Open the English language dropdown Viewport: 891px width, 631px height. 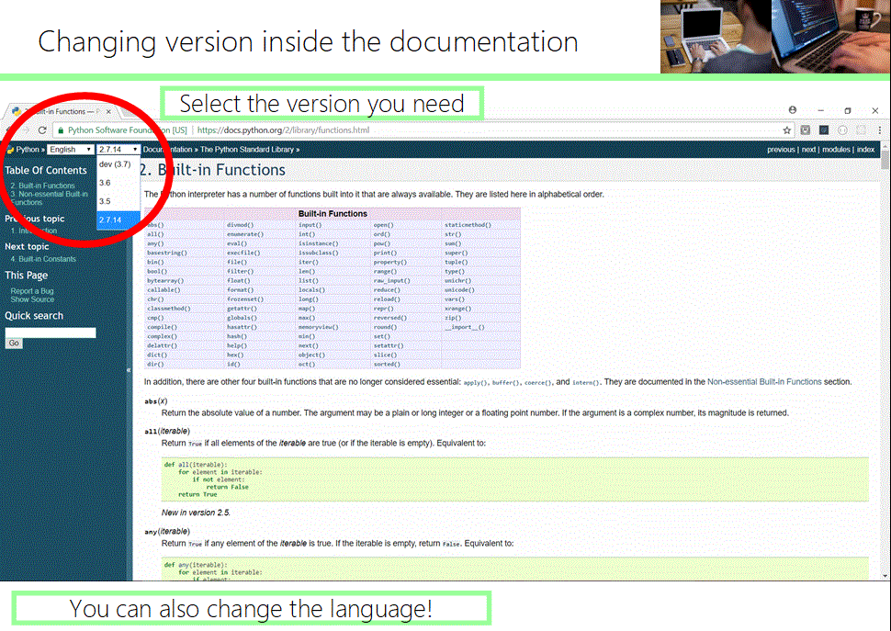[70, 149]
